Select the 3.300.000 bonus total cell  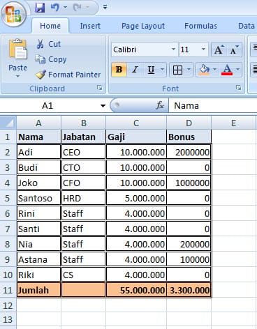tap(189, 290)
